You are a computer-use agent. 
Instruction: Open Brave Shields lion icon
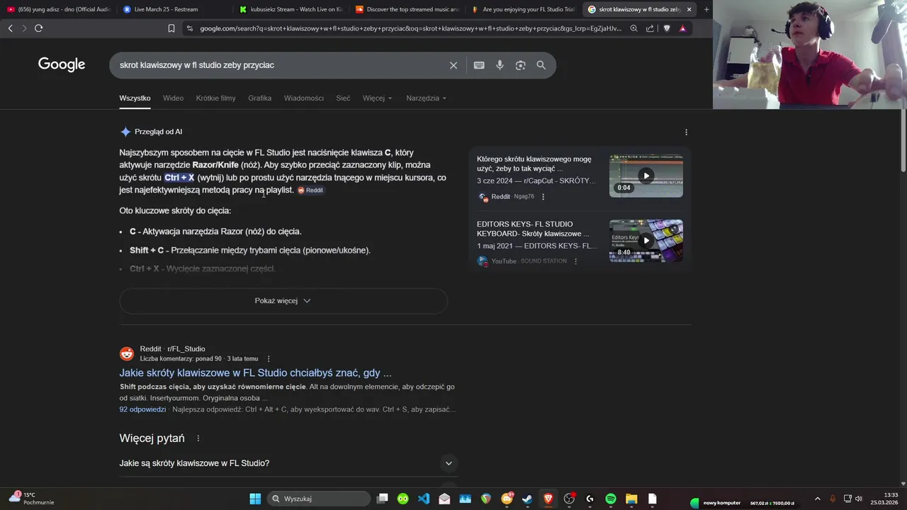[x=667, y=28]
